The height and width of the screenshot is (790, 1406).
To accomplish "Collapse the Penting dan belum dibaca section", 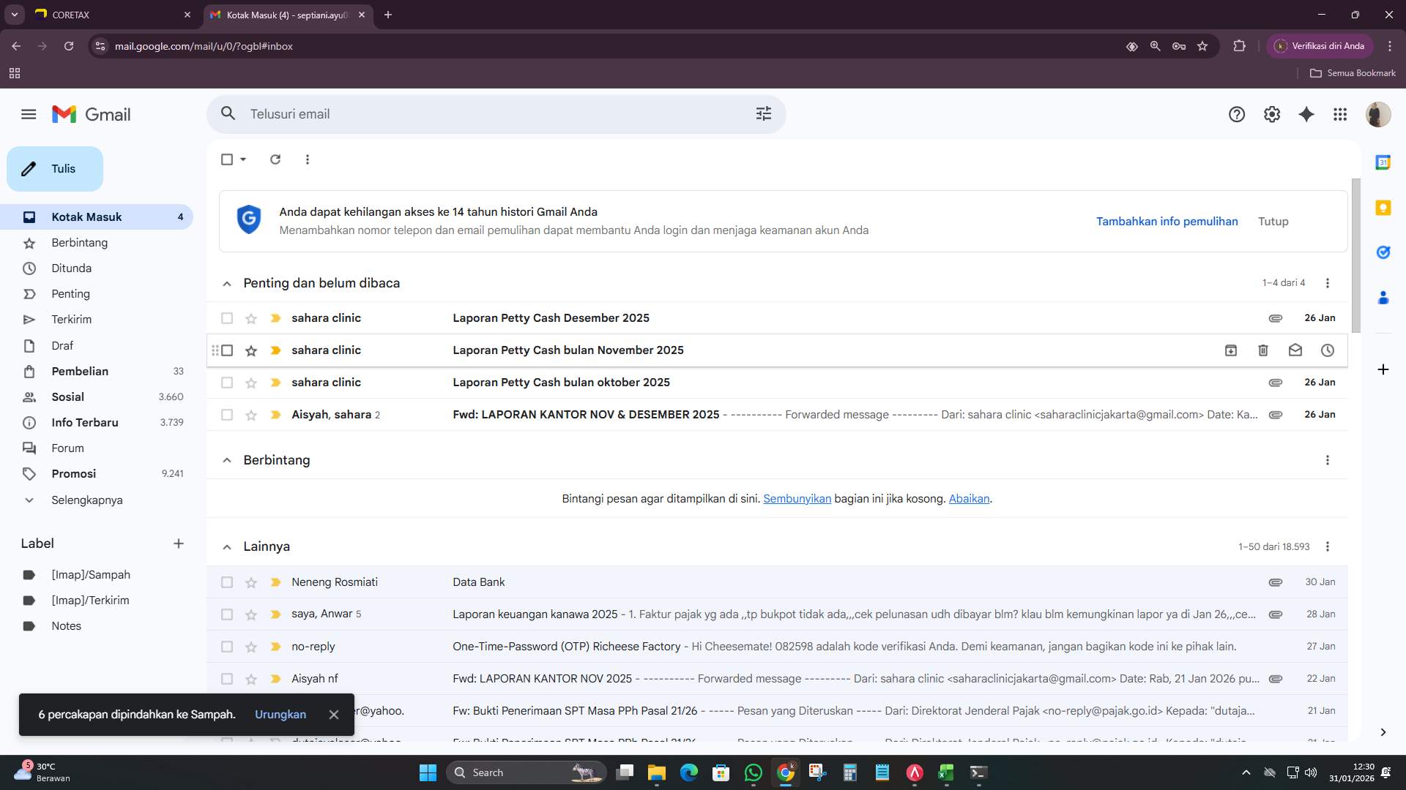I will (227, 283).
